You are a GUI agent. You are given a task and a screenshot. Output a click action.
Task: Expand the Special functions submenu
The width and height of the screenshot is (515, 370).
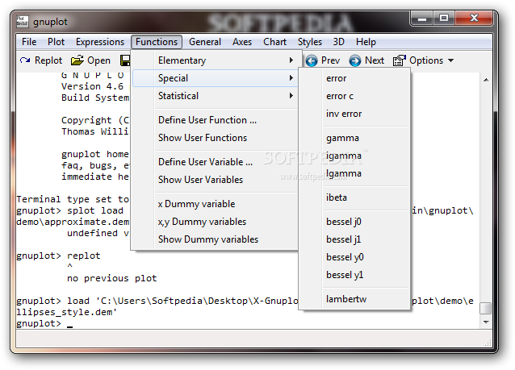point(216,78)
